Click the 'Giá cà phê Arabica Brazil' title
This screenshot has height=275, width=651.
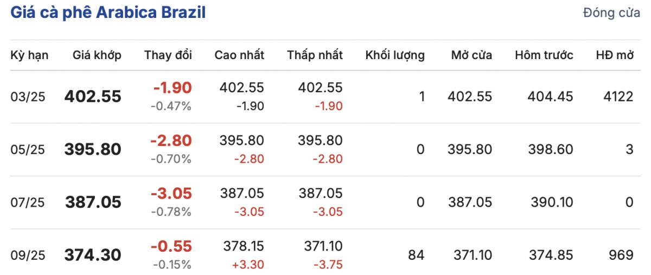(108, 13)
